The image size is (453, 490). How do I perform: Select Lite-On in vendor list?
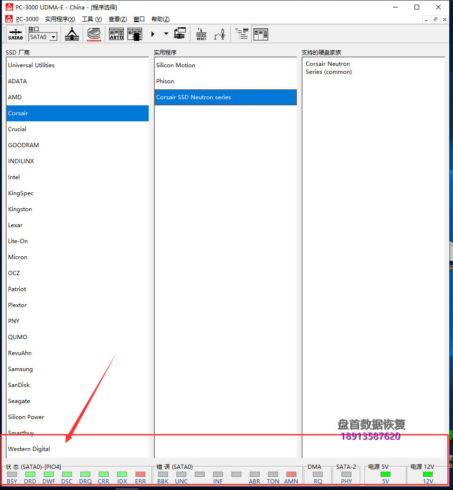77,241
